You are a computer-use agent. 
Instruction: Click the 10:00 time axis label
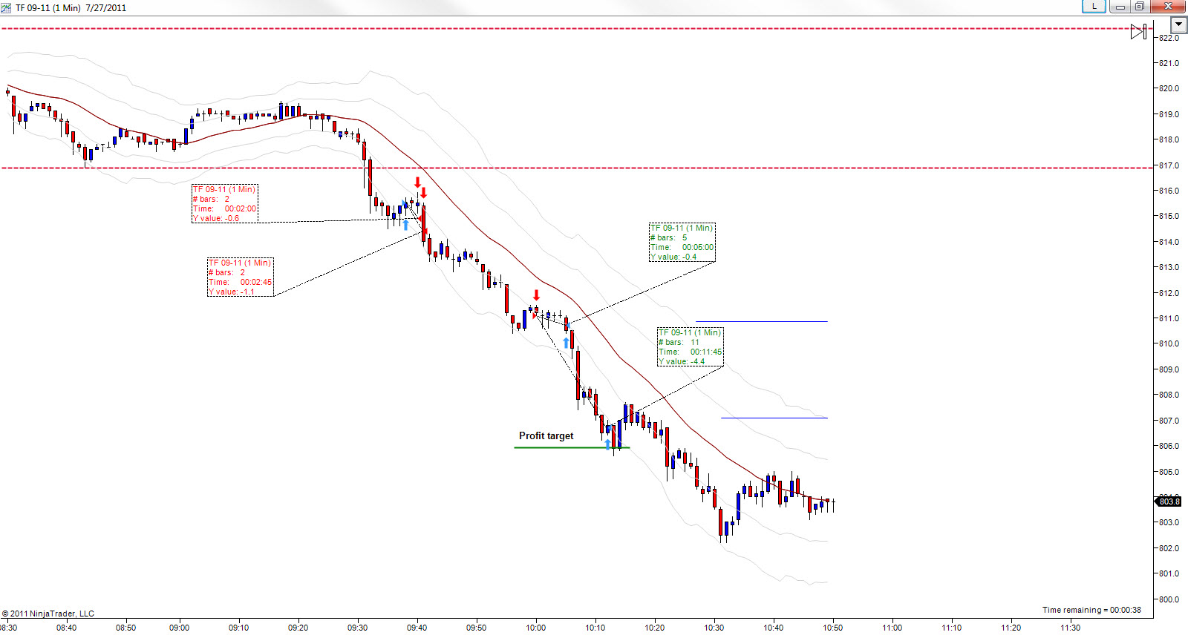pyautogui.click(x=536, y=628)
